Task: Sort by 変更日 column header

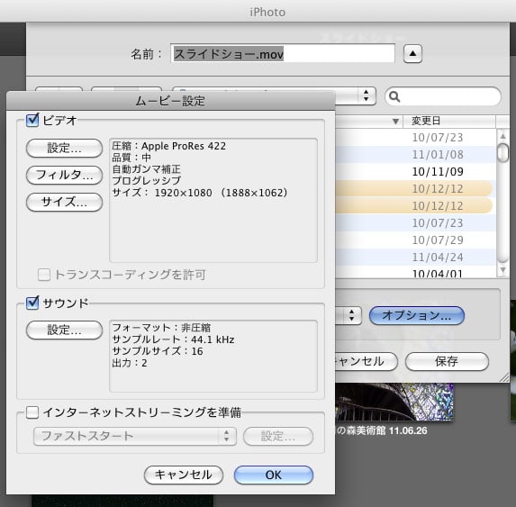Action: [x=448, y=121]
